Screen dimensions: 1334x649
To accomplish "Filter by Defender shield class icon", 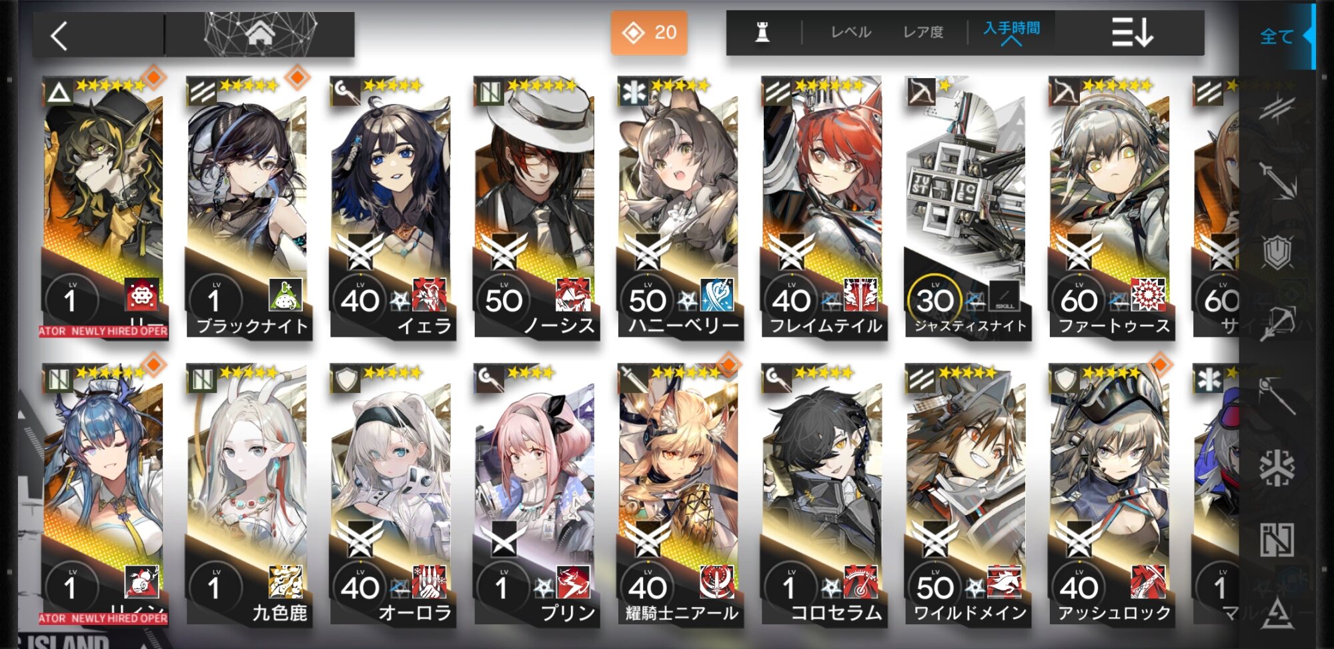I will point(1277,252).
